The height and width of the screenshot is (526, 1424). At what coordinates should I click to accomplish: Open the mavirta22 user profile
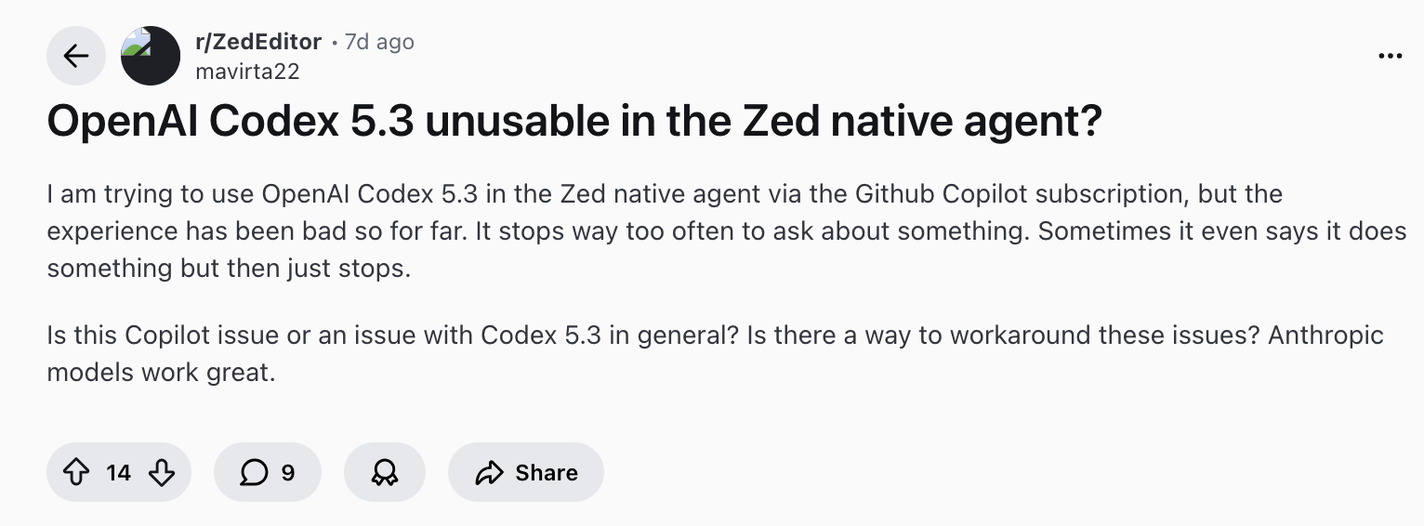pyautogui.click(x=247, y=71)
